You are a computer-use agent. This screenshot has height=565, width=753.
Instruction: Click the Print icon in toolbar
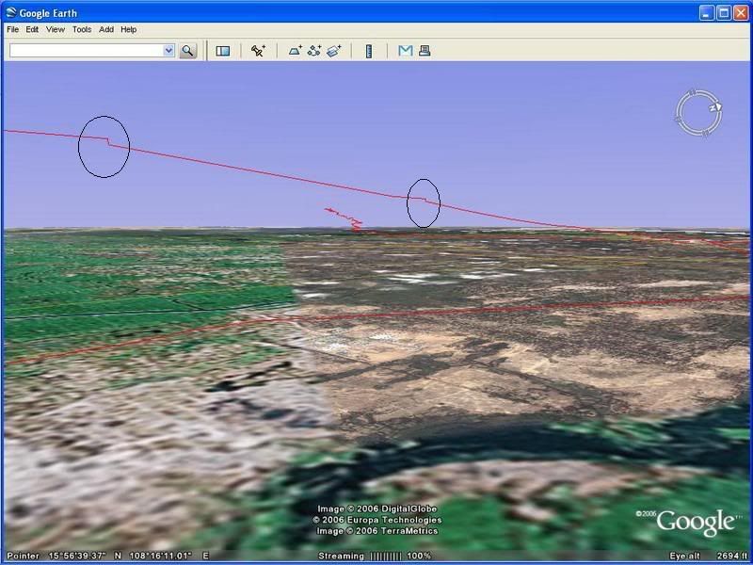[x=425, y=51]
